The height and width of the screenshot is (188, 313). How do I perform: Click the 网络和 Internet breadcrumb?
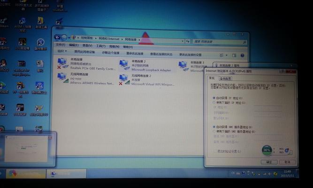[x=109, y=39]
